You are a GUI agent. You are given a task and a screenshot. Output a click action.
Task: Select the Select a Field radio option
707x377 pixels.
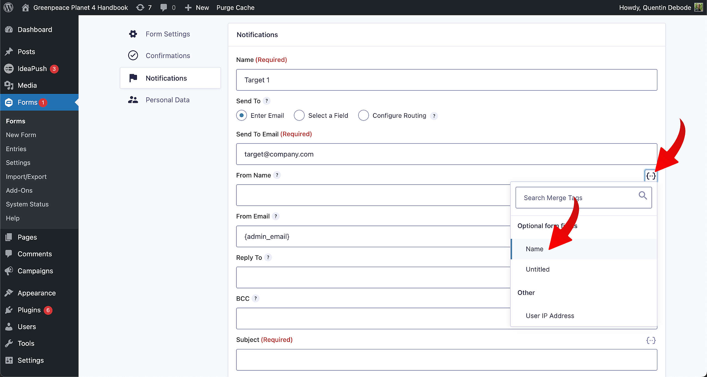[299, 116]
